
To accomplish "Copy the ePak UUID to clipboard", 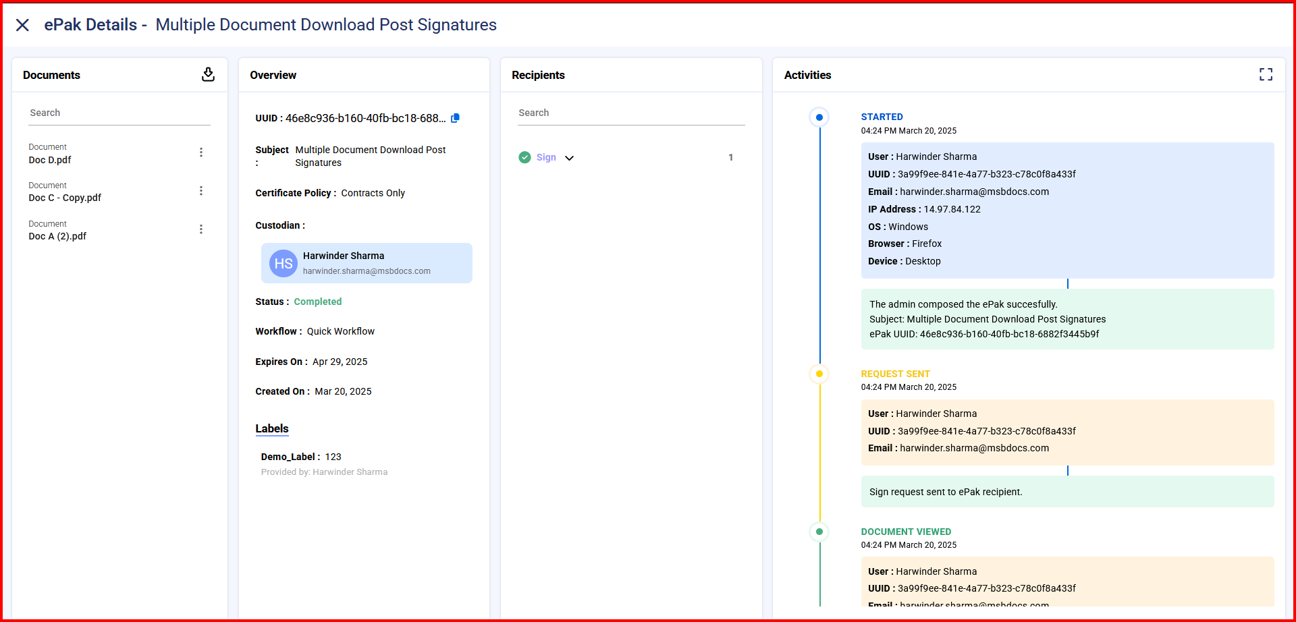I will [x=455, y=118].
